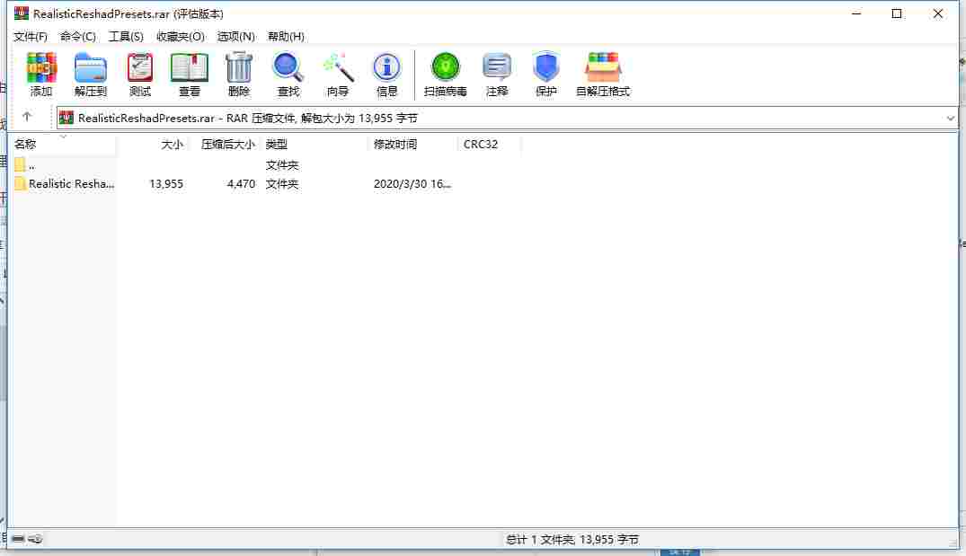The image size is (966, 556).
Task: Open the Options (选项) menu
Action: (x=236, y=36)
